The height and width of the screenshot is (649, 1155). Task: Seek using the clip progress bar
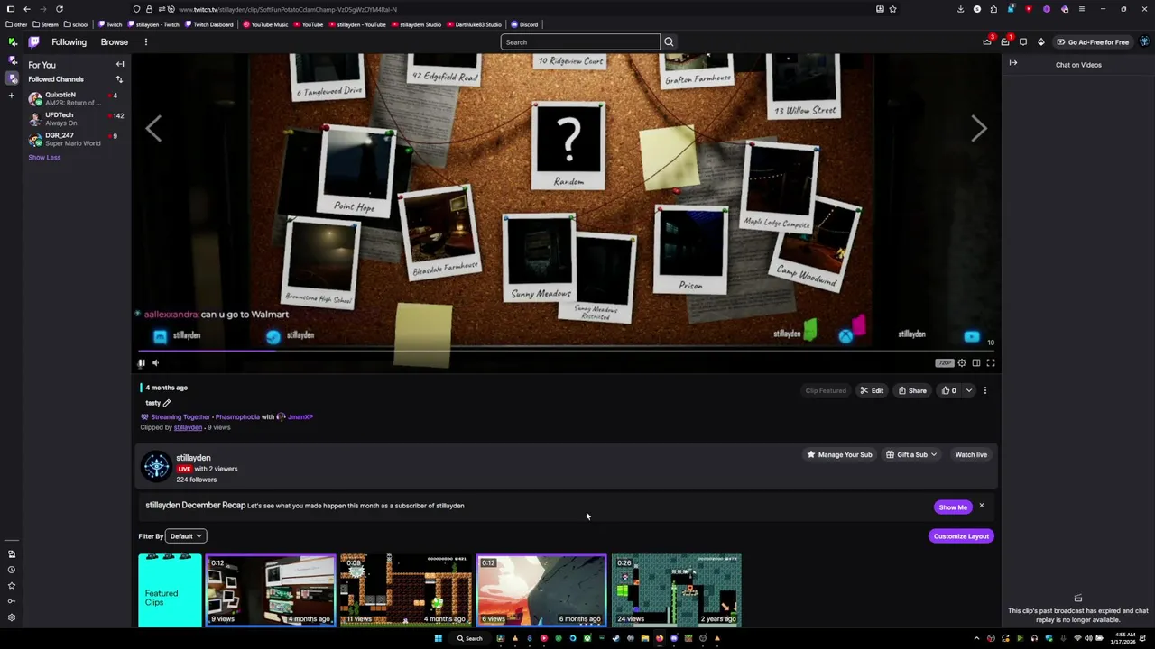(x=567, y=351)
